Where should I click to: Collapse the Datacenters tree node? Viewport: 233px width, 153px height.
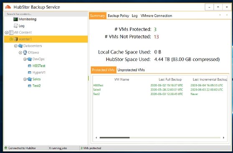point(16,46)
